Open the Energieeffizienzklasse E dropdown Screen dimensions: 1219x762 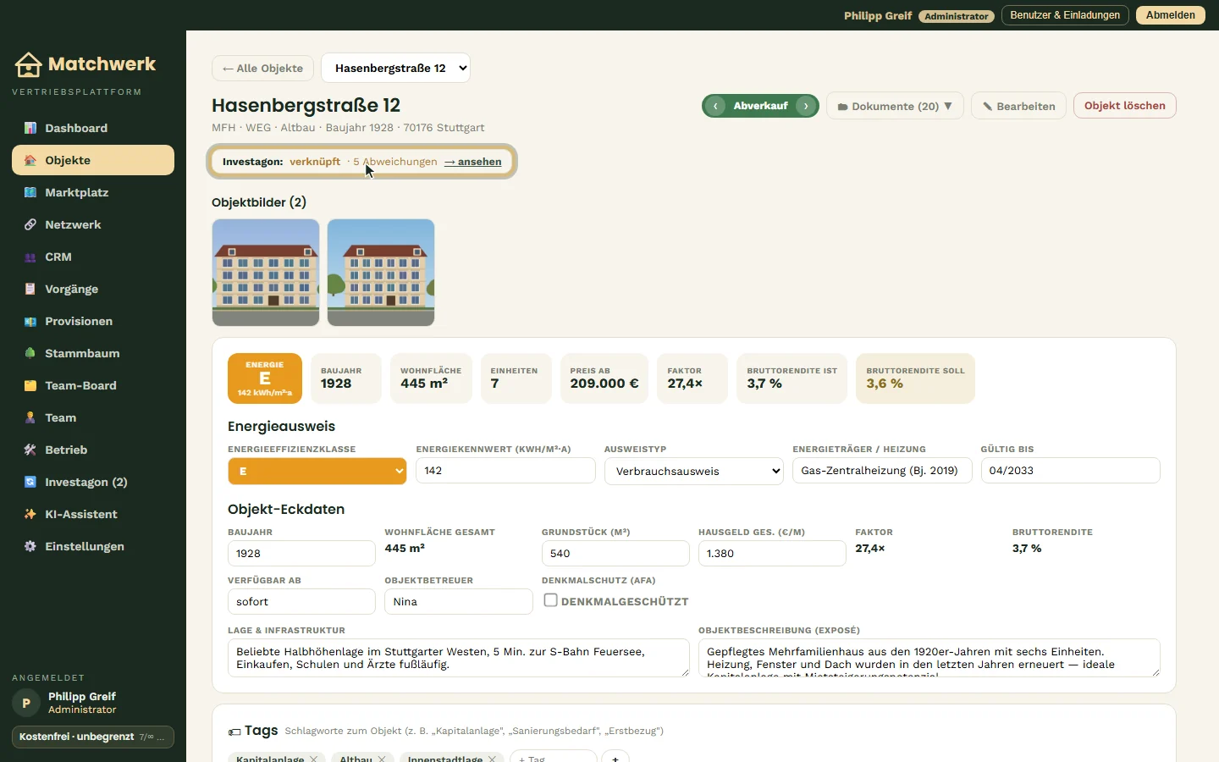(x=317, y=471)
